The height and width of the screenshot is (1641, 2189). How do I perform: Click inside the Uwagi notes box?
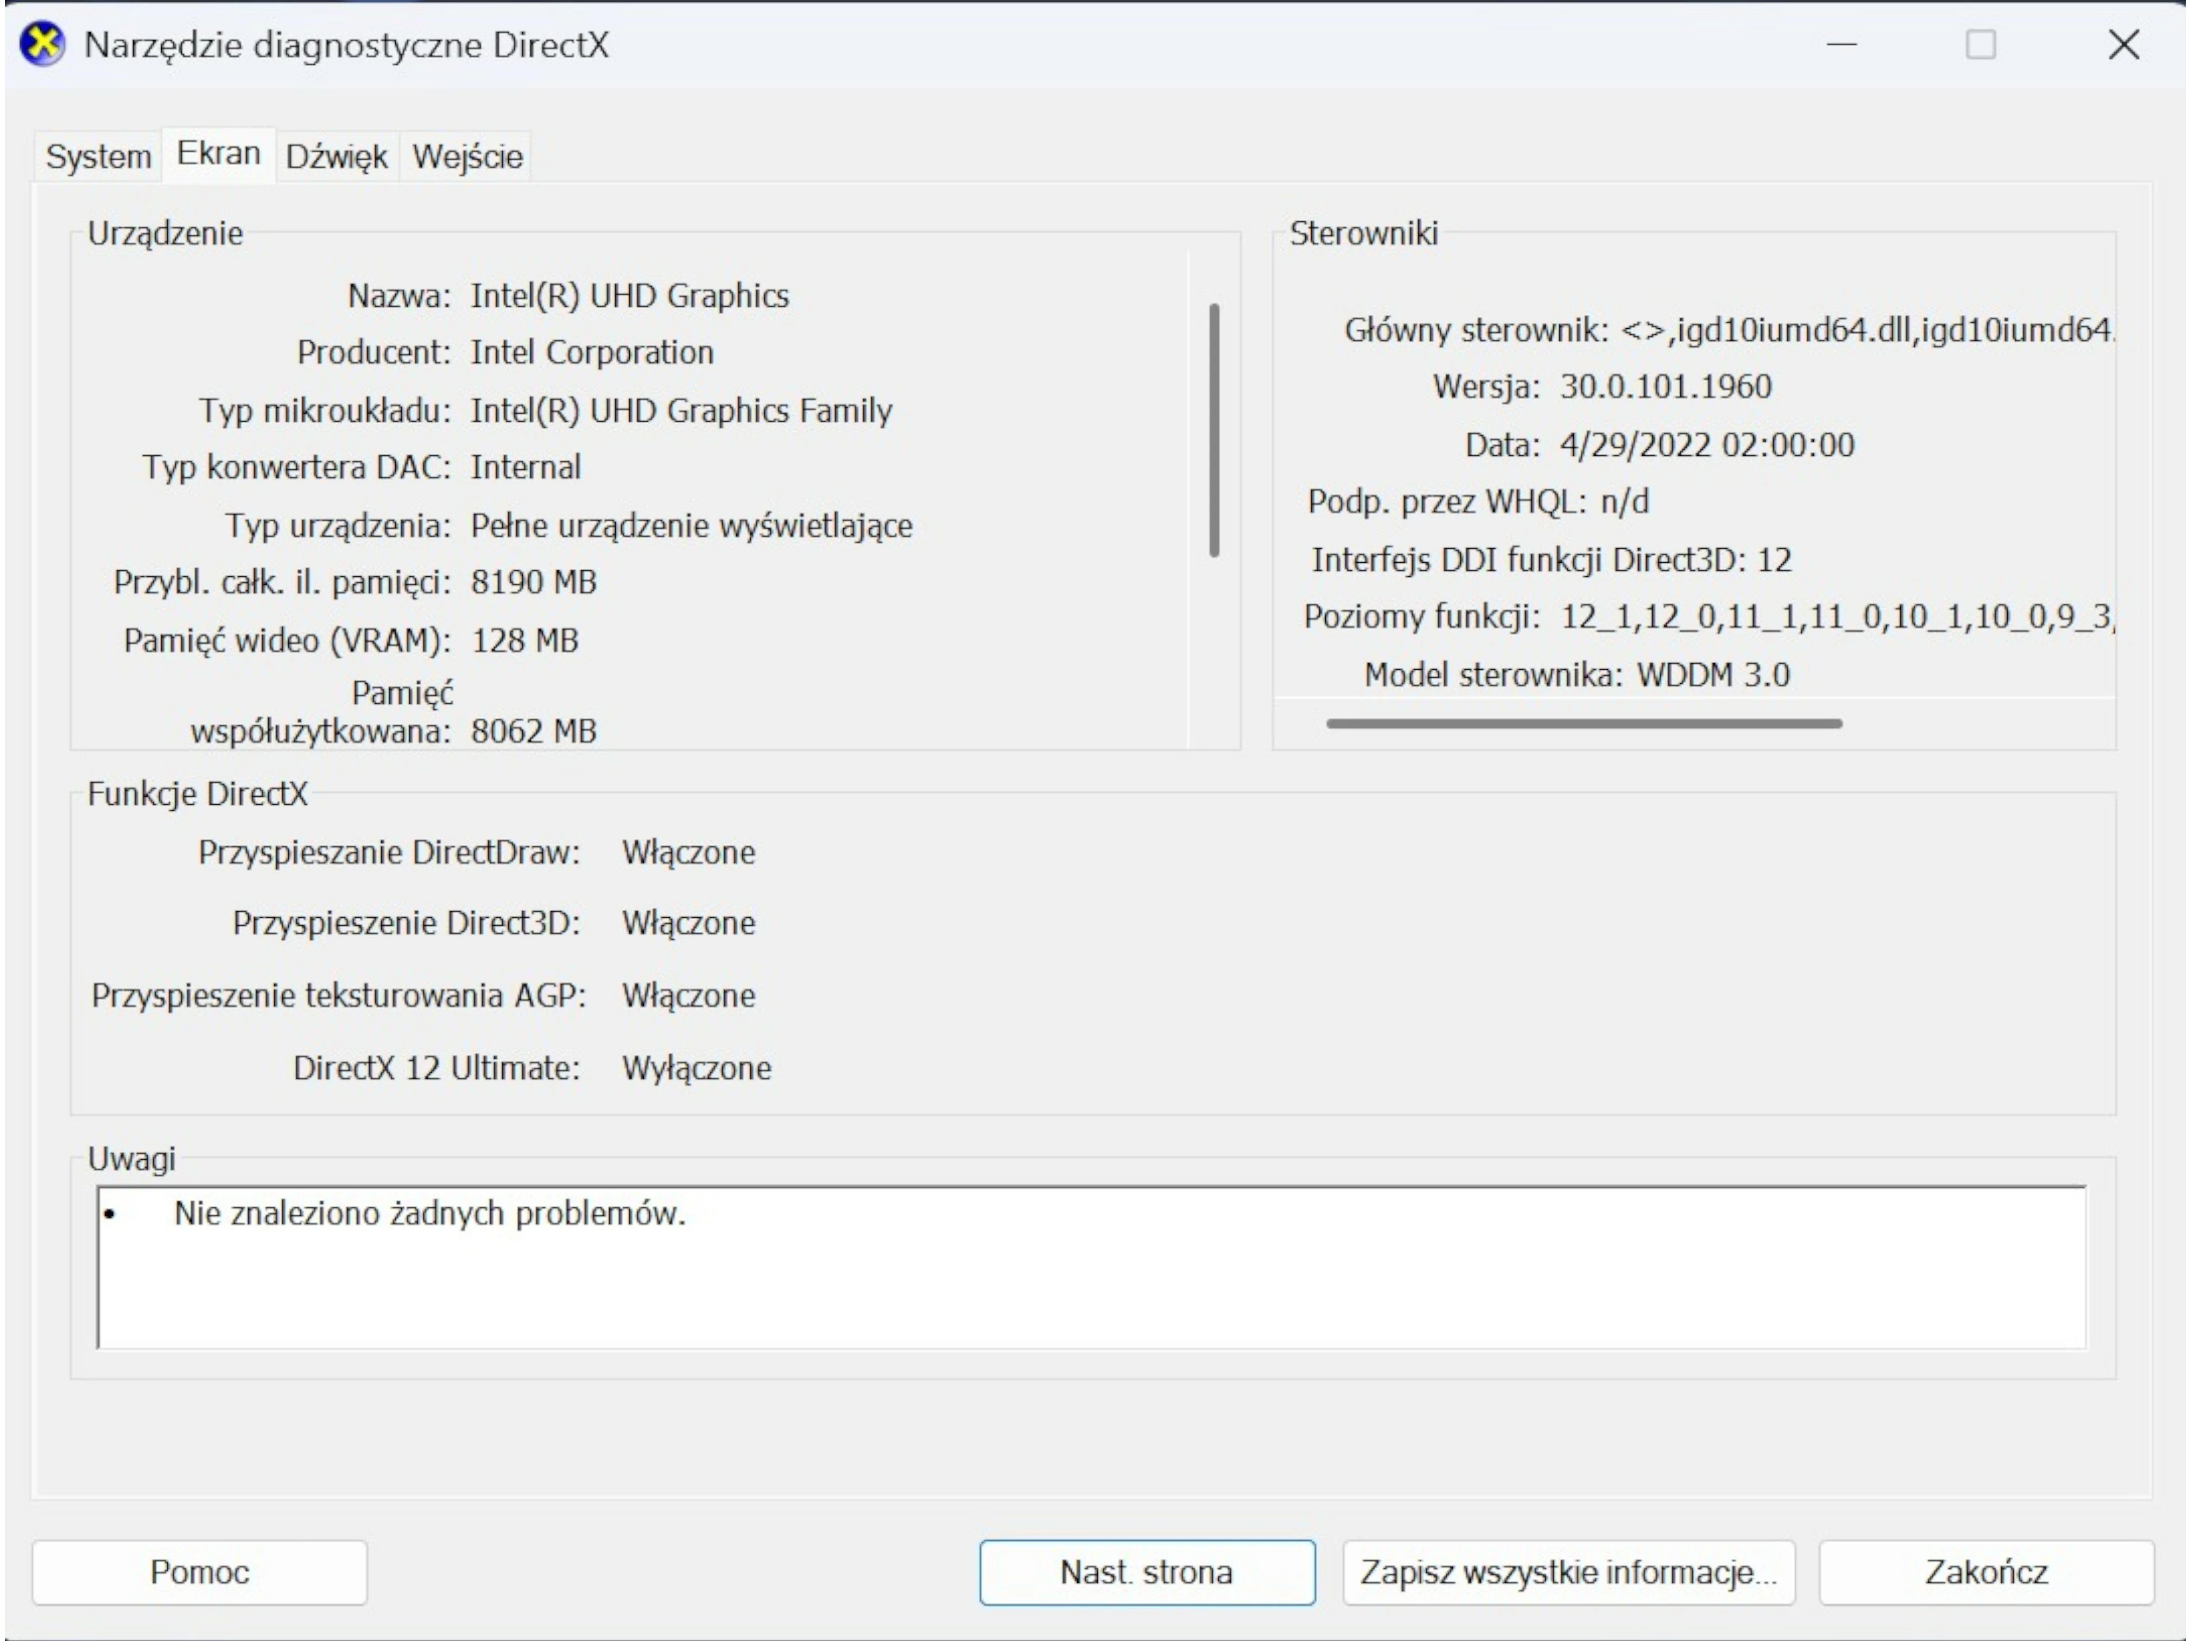(1092, 1267)
